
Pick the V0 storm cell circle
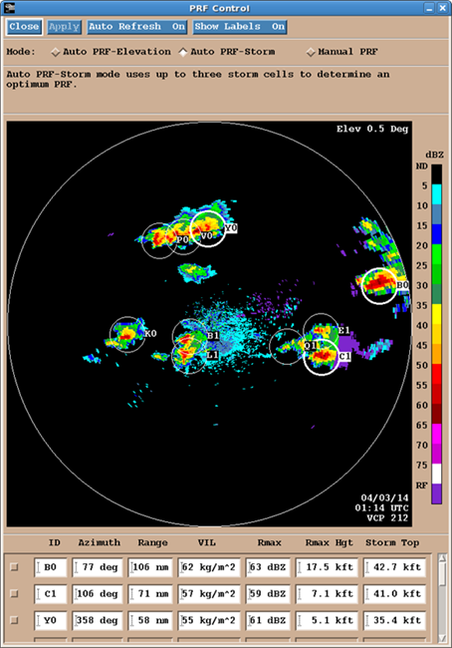[x=208, y=228]
